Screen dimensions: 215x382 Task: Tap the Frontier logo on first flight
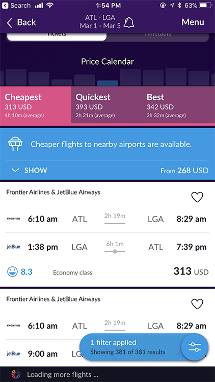13,219
